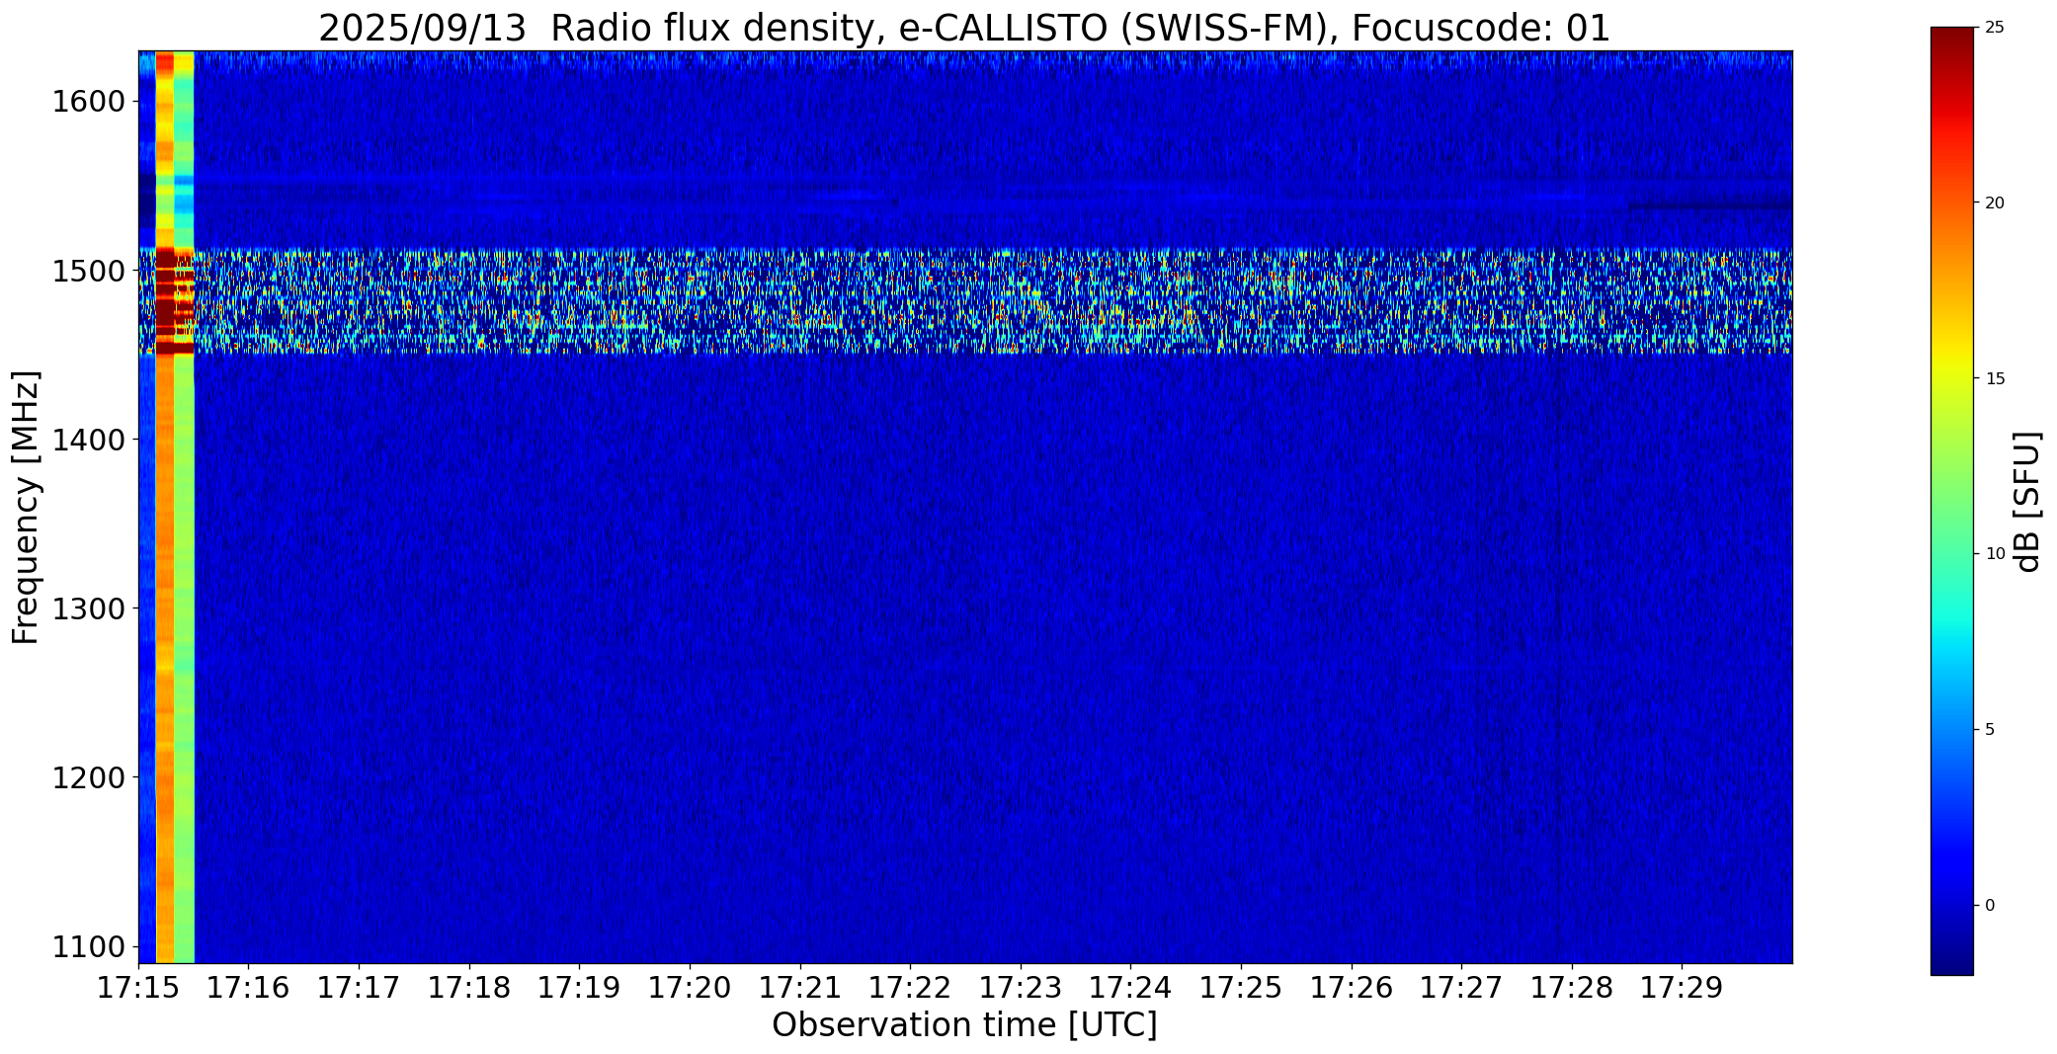Click the colorbar tick label 20
Image resolution: width=2057 pixels, height=1054 pixels.
click(x=1995, y=203)
